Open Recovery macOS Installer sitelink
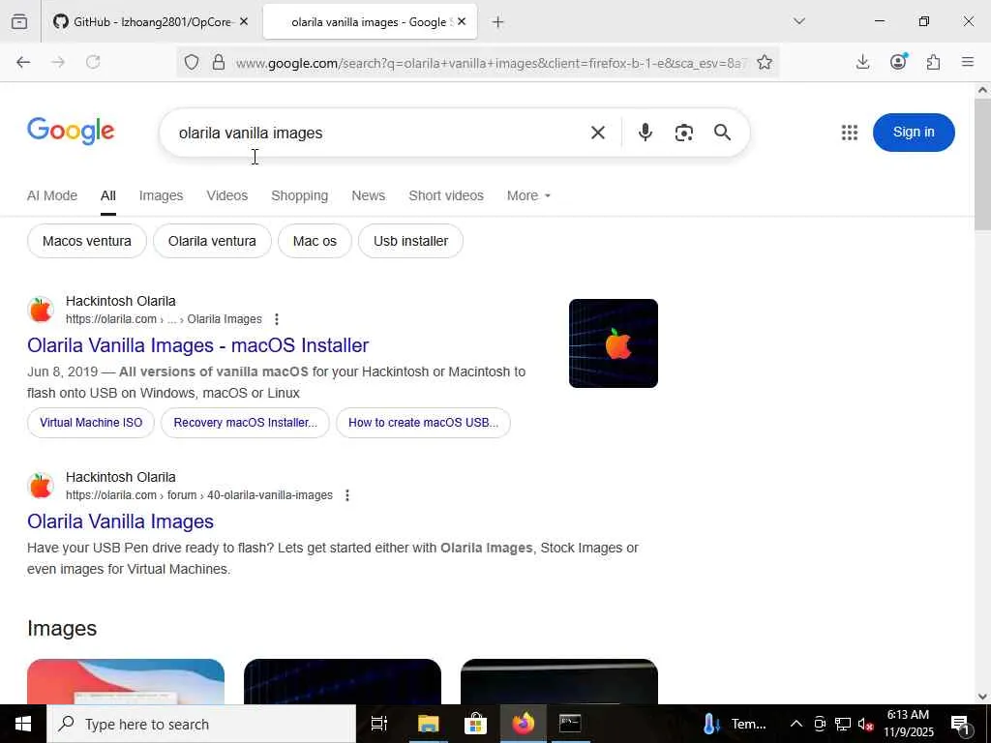The image size is (991, 743). pos(245,423)
